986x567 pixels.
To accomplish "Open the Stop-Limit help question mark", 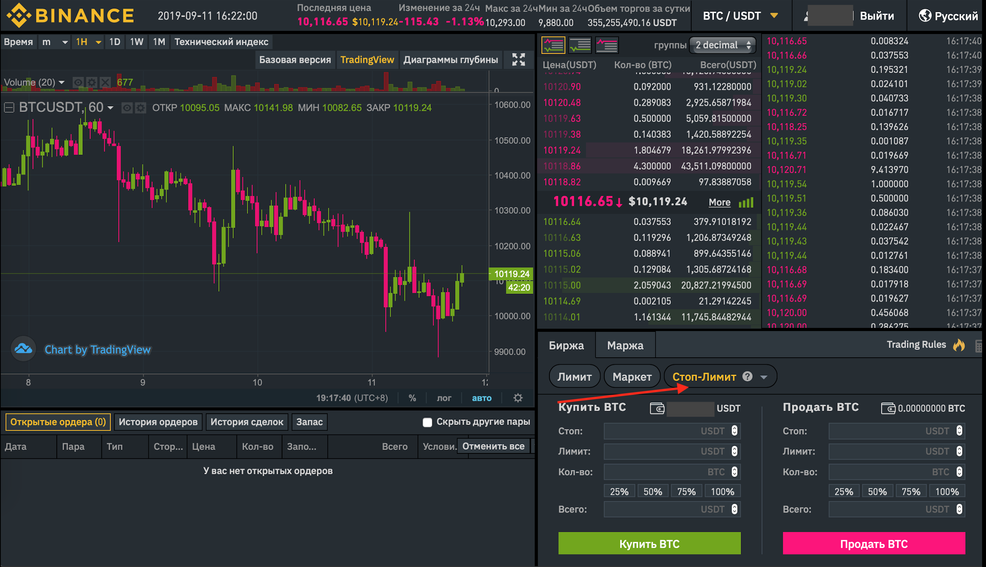I will (x=747, y=376).
